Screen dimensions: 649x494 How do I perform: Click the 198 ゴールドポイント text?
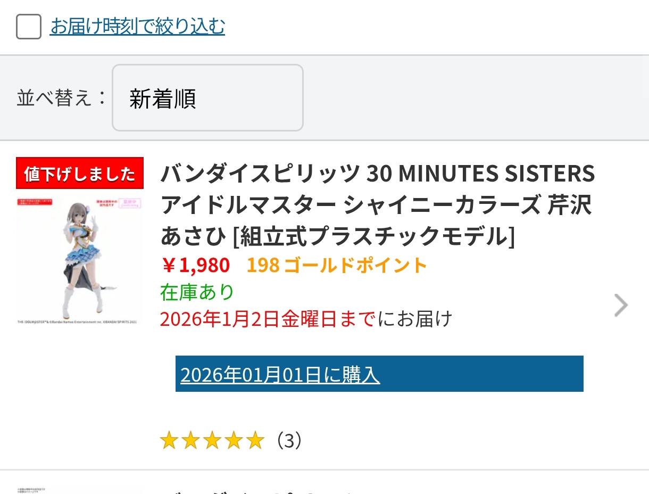tap(337, 265)
